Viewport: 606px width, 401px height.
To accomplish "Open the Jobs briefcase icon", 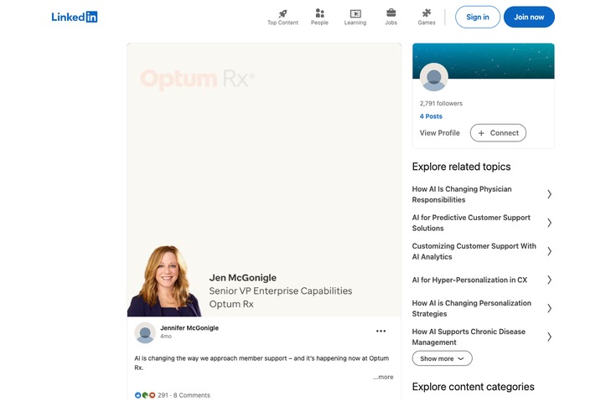I will coord(391,13).
